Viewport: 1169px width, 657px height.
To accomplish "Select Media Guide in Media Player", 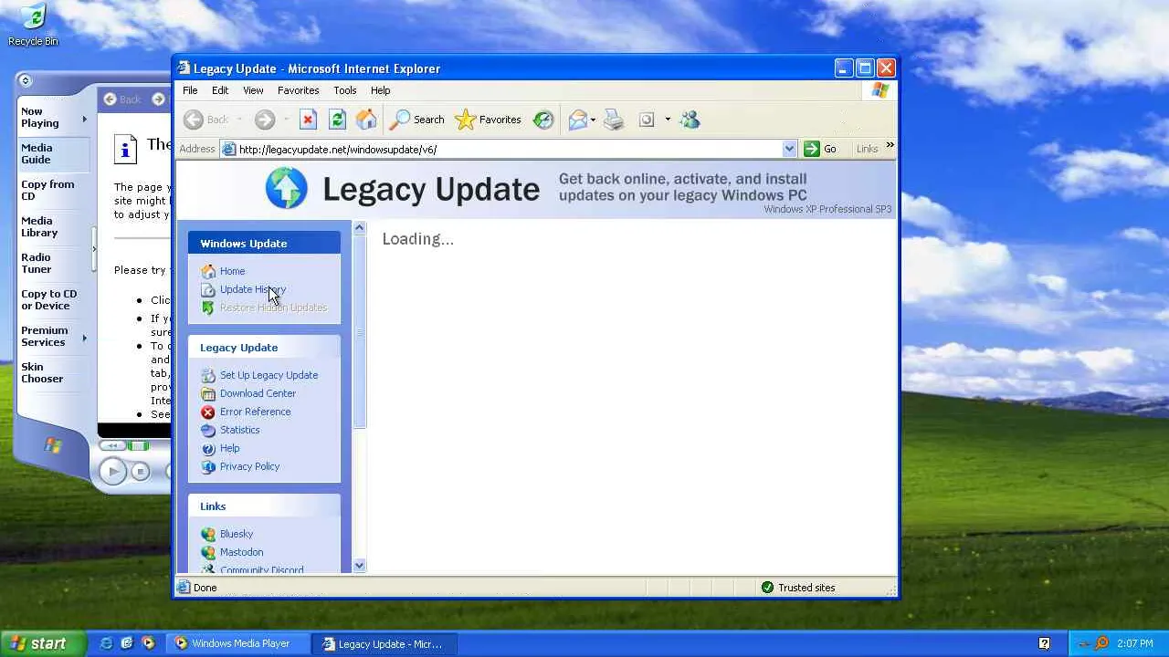I will [x=53, y=153].
